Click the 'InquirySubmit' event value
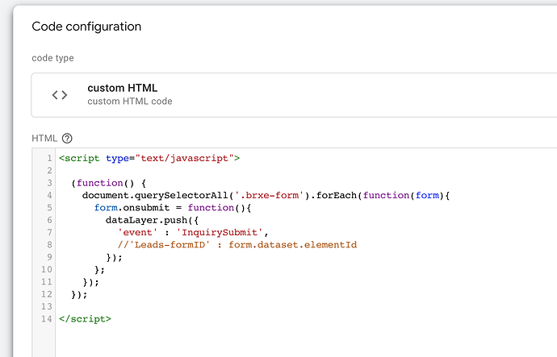This screenshot has width=557, height=357. [220, 233]
